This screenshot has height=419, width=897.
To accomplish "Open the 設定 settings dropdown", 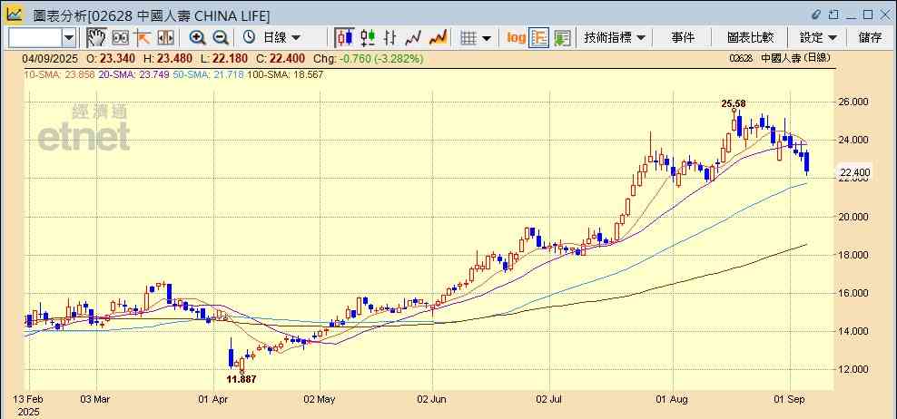I will 818,38.
